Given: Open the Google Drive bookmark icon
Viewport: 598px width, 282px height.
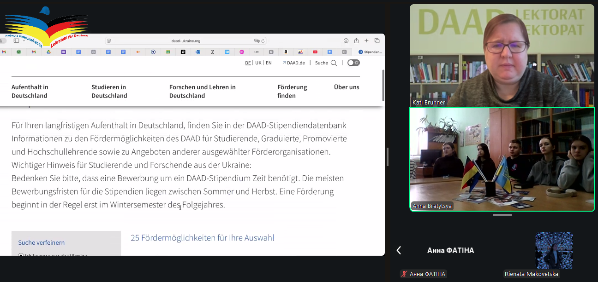Looking at the screenshot, I should [x=48, y=52].
